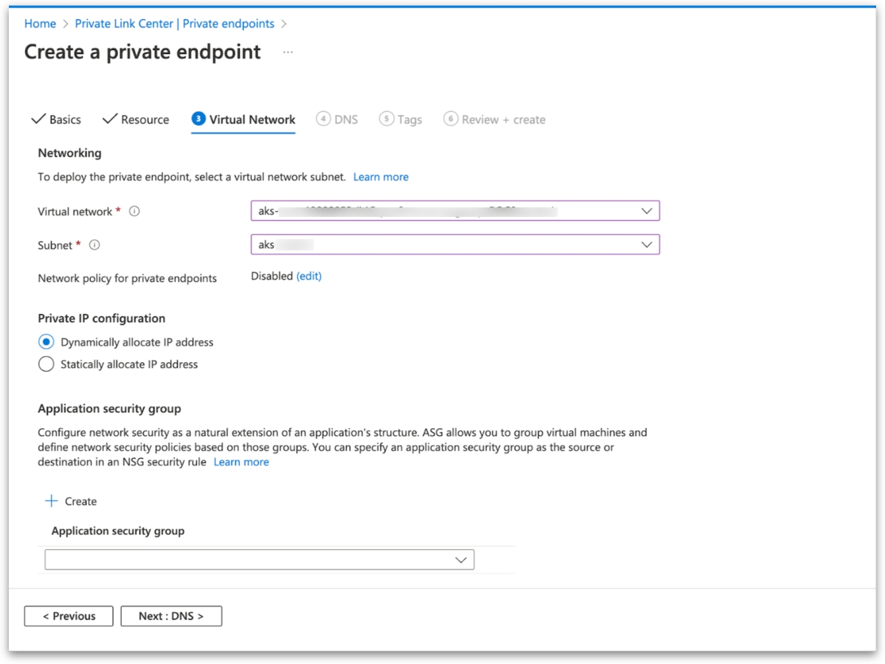Expand the Subnet dropdown
Screen dimensions: 885x664
646,245
